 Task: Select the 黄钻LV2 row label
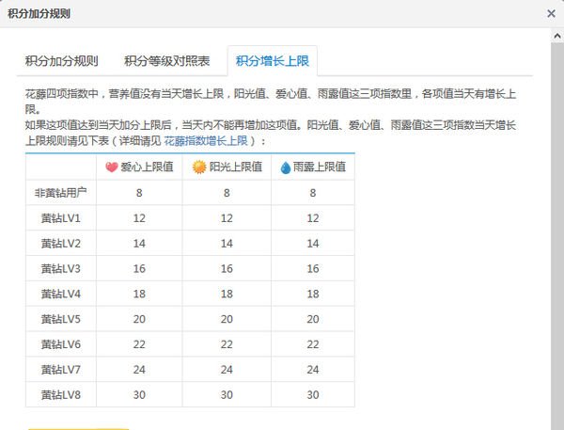pos(61,243)
